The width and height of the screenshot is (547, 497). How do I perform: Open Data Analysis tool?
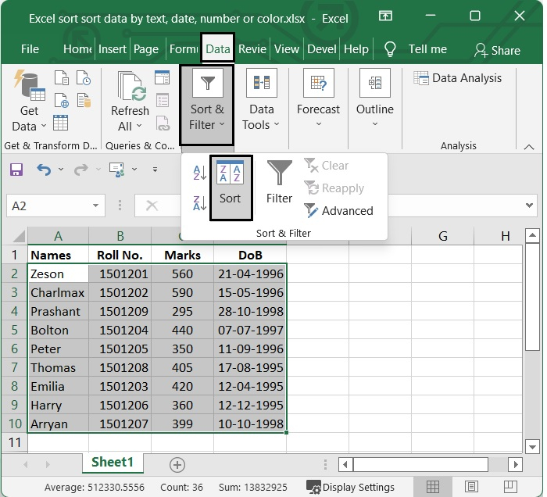(456, 78)
